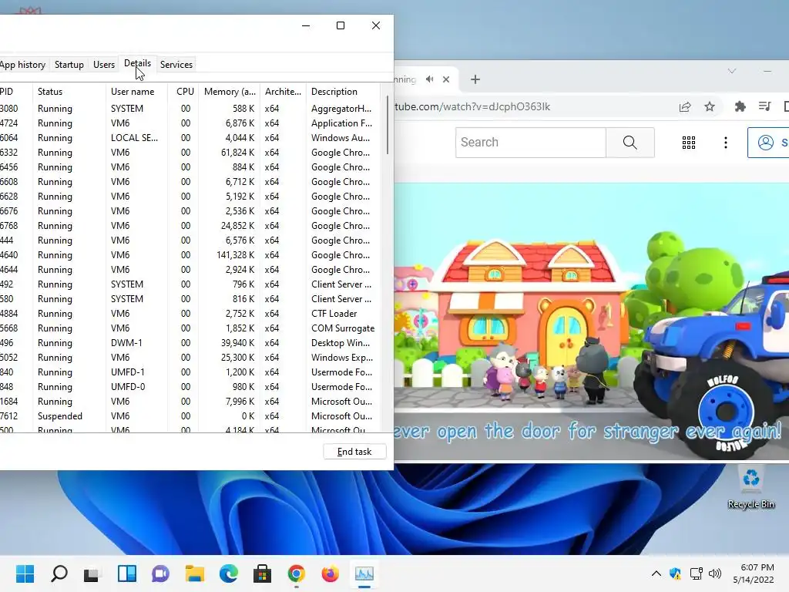The height and width of the screenshot is (592, 789).
Task: Sort by Memory column header
Action: (x=230, y=92)
